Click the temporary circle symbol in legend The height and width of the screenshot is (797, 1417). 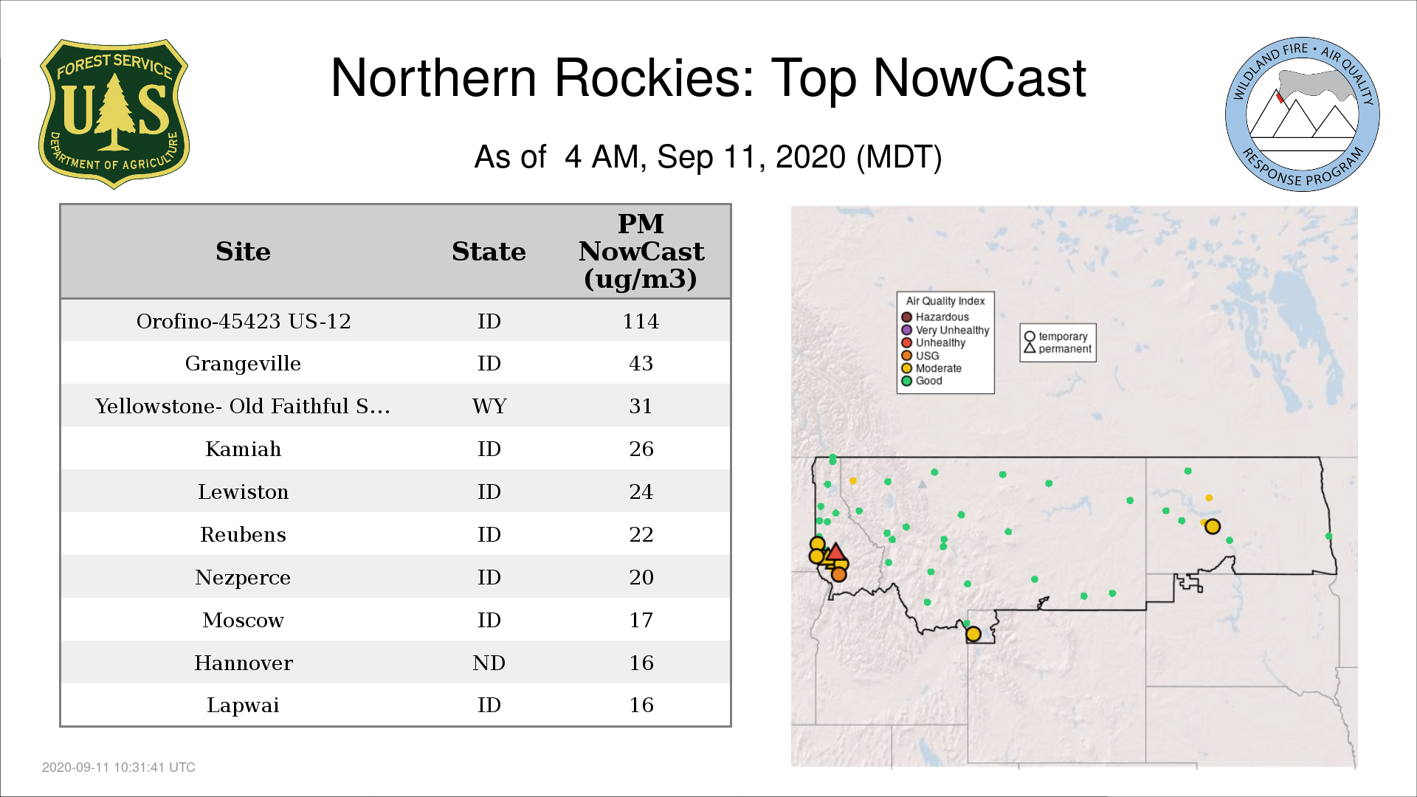[x=1030, y=337]
